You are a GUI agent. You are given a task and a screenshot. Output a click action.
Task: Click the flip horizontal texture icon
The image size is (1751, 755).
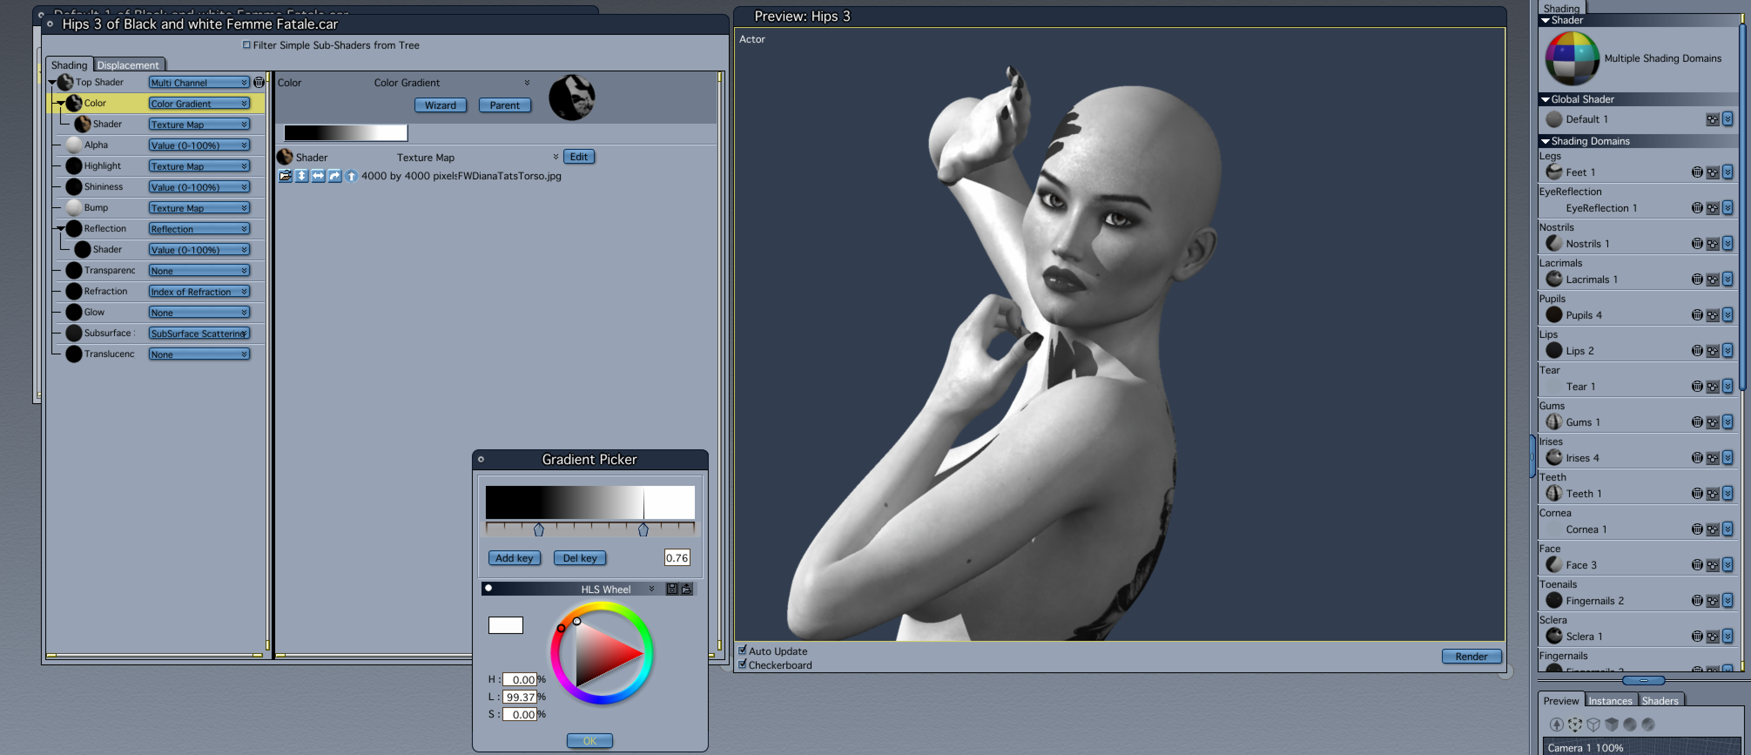click(x=318, y=176)
